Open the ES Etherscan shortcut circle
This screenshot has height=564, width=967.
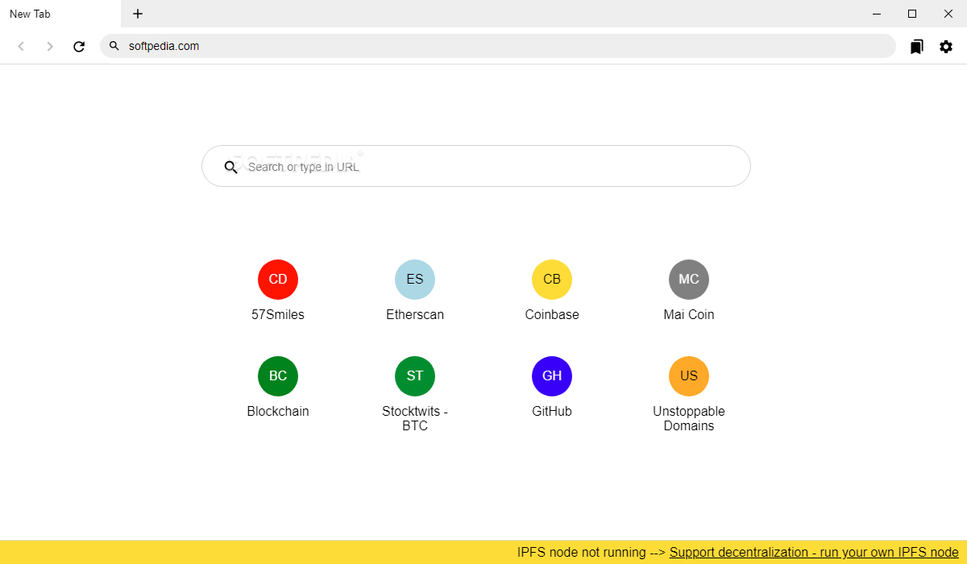point(415,280)
